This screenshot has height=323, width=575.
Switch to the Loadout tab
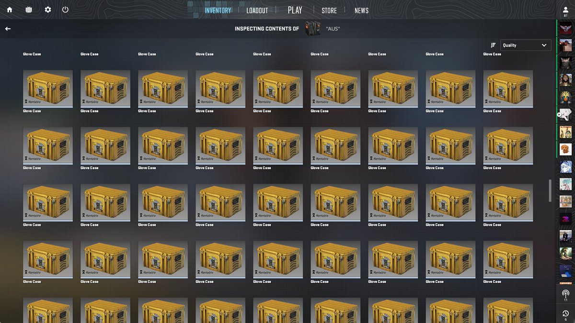point(257,11)
